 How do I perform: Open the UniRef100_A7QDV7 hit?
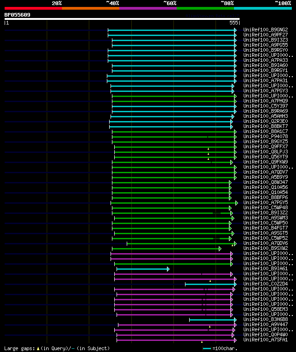point(265,172)
